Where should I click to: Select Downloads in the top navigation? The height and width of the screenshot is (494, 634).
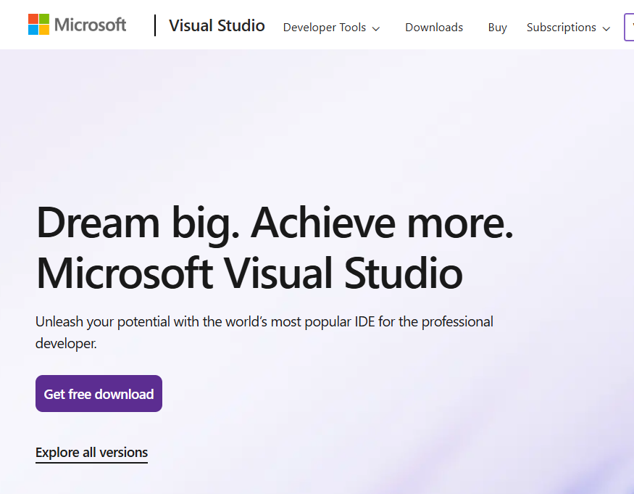click(x=433, y=27)
